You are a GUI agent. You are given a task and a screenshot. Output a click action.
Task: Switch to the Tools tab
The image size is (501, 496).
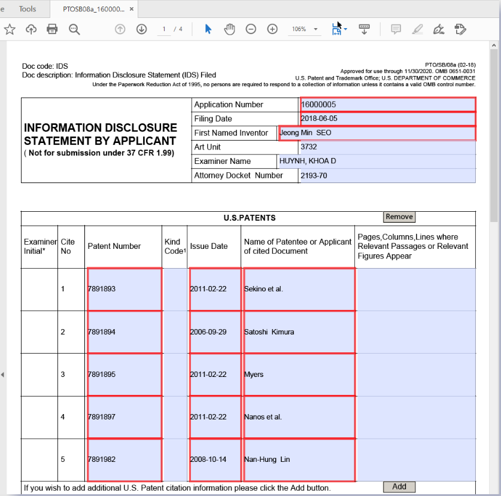pyautogui.click(x=27, y=9)
